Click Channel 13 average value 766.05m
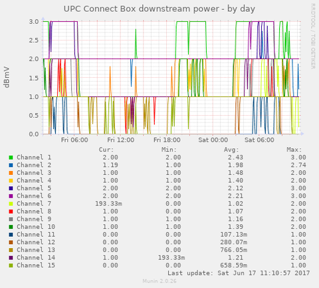The image size is (319, 288). click(x=234, y=250)
